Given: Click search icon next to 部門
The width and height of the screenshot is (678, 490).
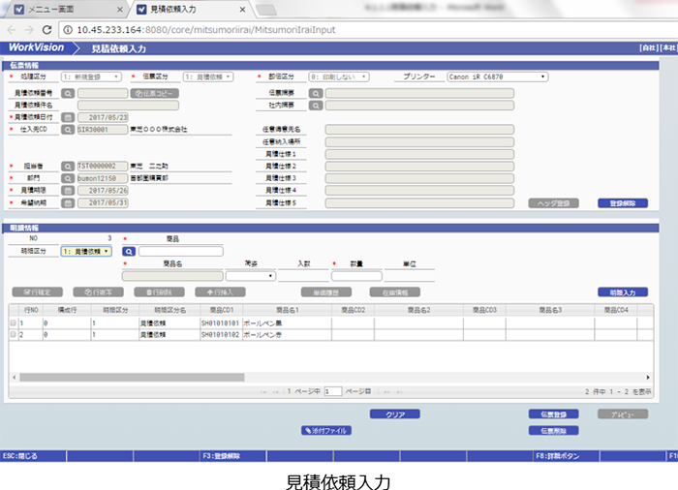Looking at the screenshot, I should point(68,178).
